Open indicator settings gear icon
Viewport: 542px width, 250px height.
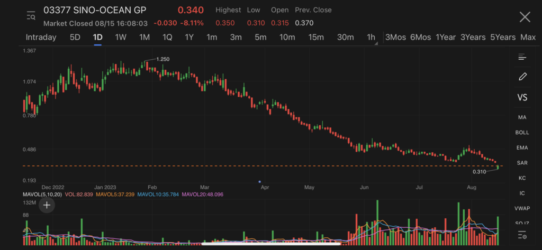click(x=522, y=236)
